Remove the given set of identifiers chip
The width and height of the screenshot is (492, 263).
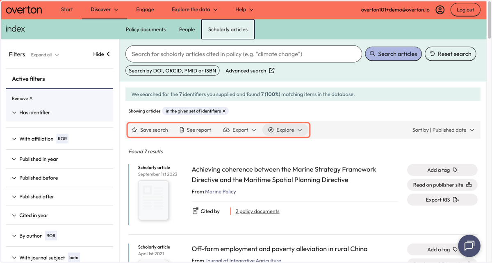[224, 111]
